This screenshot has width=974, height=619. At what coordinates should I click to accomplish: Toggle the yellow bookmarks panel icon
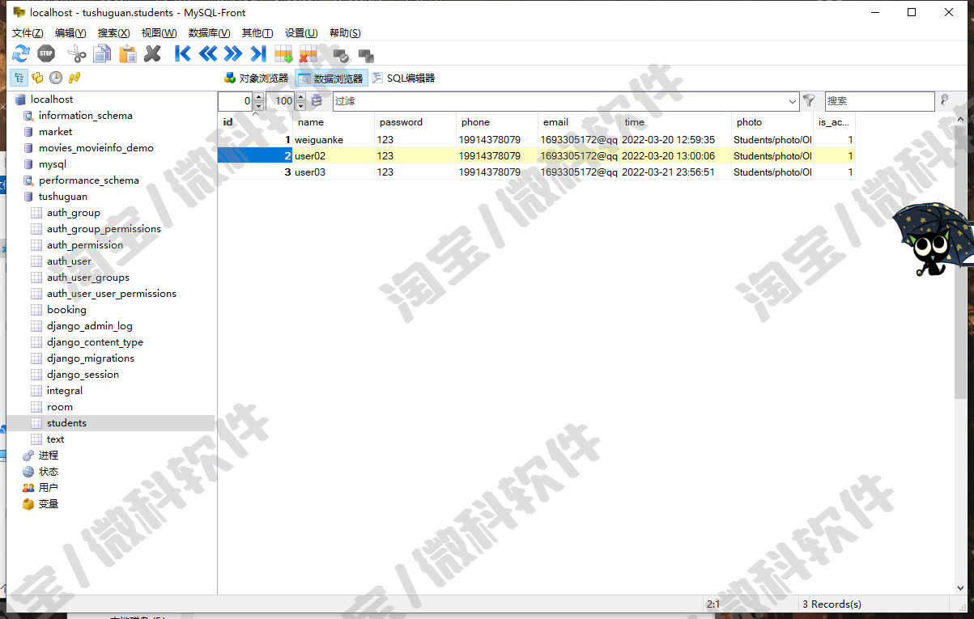[38, 78]
